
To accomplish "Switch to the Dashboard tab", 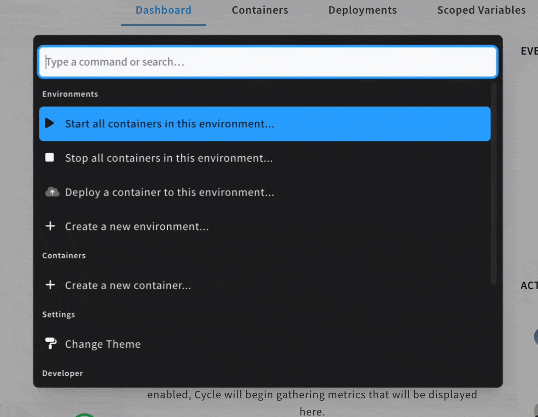I will [164, 10].
